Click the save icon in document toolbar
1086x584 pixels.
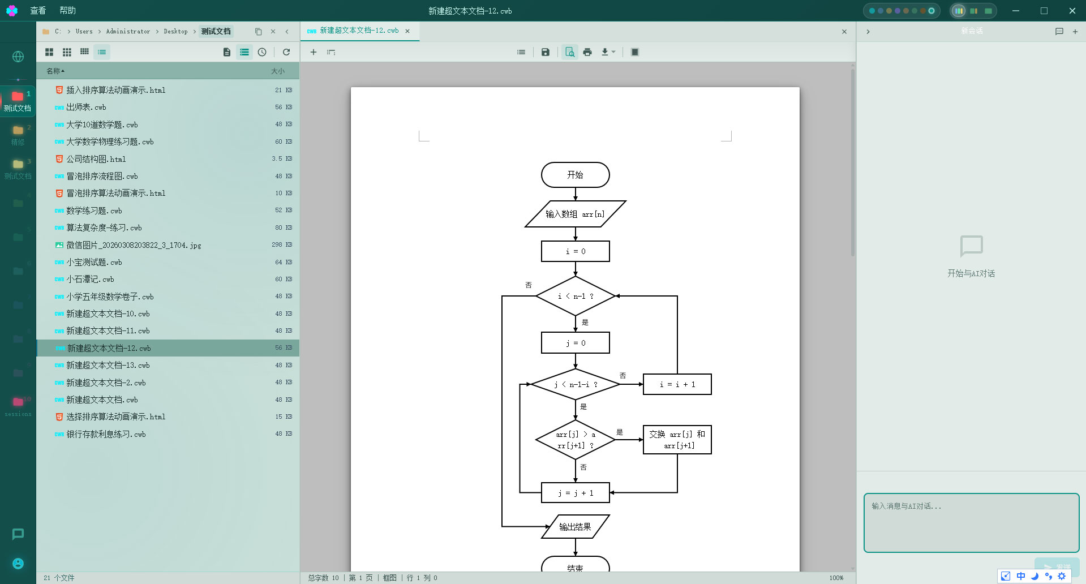[x=545, y=52]
